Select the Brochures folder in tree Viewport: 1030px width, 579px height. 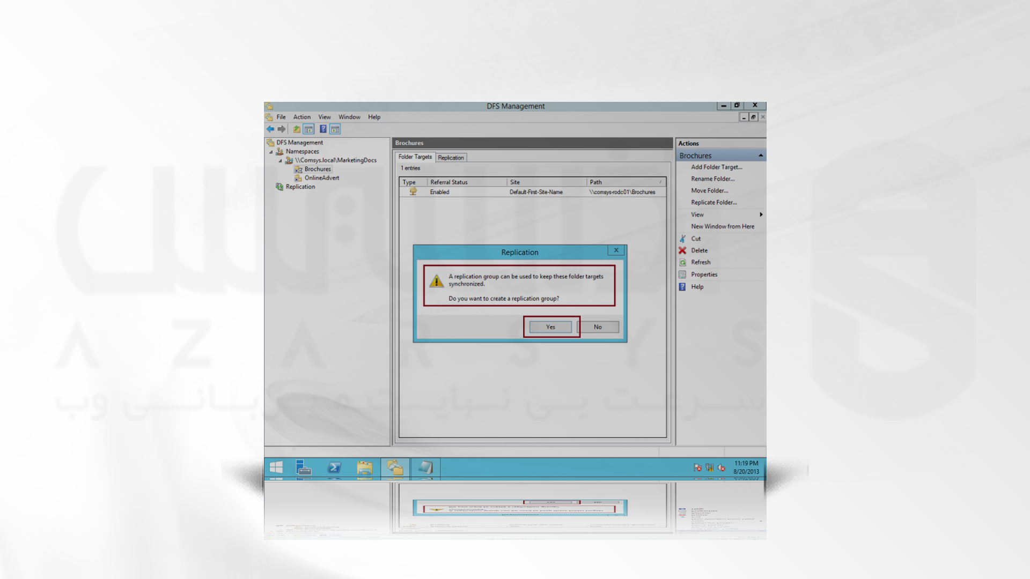click(318, 168)
